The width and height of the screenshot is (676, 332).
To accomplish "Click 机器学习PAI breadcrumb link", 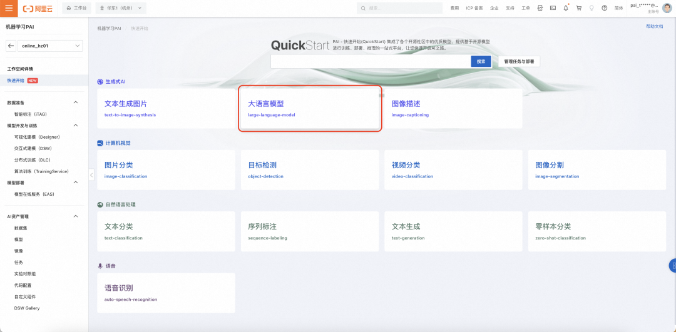I will (109, 28).
